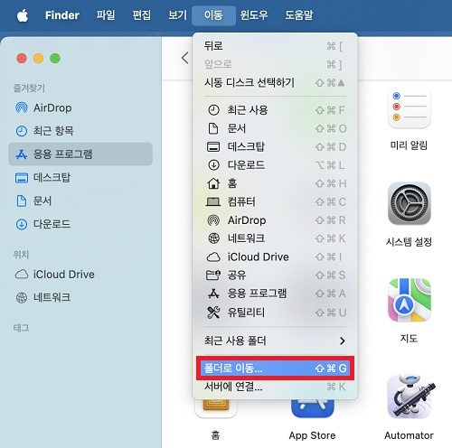Select 시동 디스크 선택하기 menu entry

point(275,82)
